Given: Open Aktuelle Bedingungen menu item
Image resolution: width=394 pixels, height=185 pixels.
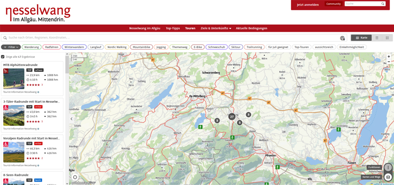Looking at the screenshot, I should tap(251, 28).
